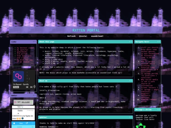Open the 'my spotify!' link
This screenshot has height=128, width=171.
22,50
